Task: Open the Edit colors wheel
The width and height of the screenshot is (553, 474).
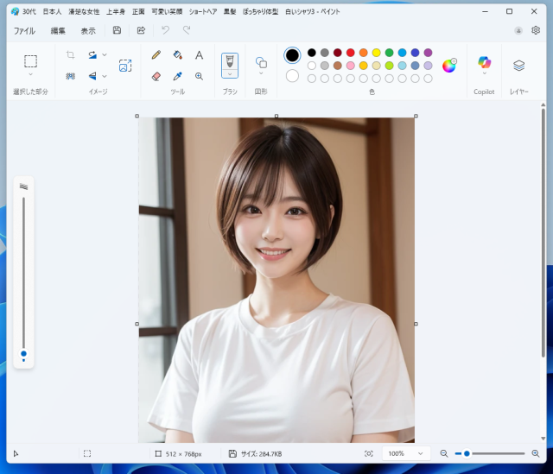Action: (x=449, y=66)
